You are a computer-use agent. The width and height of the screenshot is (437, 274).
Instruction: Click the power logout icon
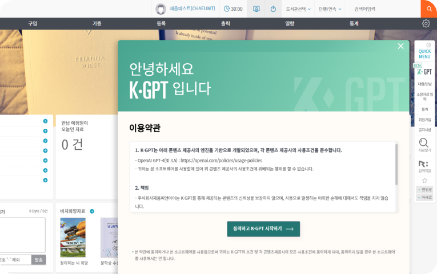(273, 9)
